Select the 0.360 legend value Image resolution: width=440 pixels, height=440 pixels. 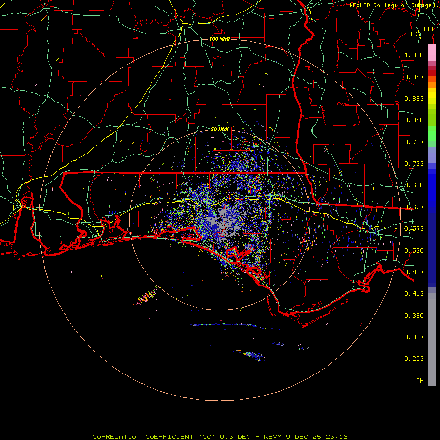pos(414,316)
